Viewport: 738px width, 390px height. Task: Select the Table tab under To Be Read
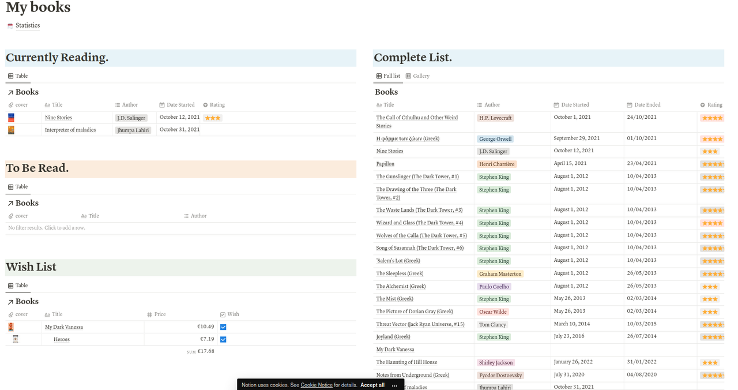[18, 187]
